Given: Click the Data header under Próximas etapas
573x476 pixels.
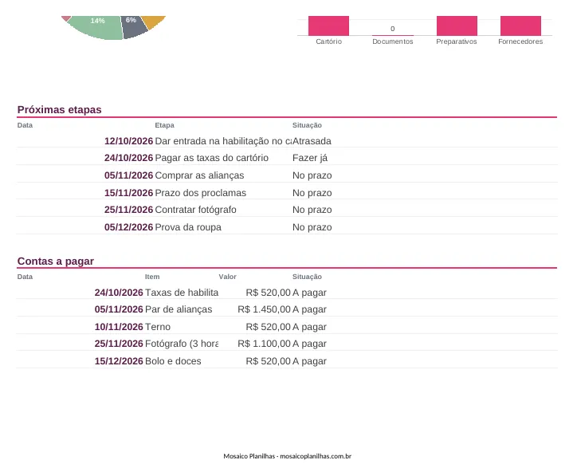Looking at the screenshot, I should pyautogui.click(x=25, y=125).
